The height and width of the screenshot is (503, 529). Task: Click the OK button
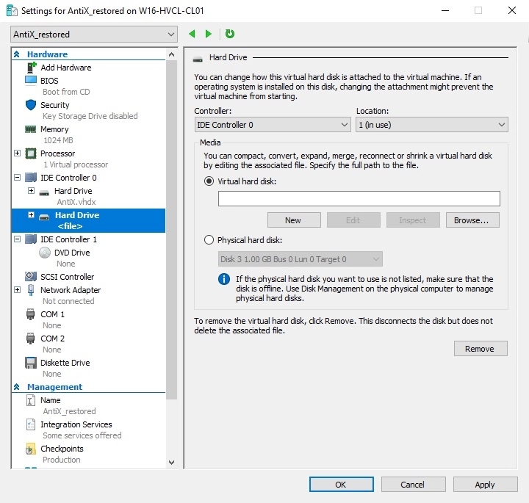[342, 485]
